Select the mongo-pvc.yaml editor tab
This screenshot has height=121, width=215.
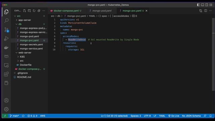tap(132, 11)
